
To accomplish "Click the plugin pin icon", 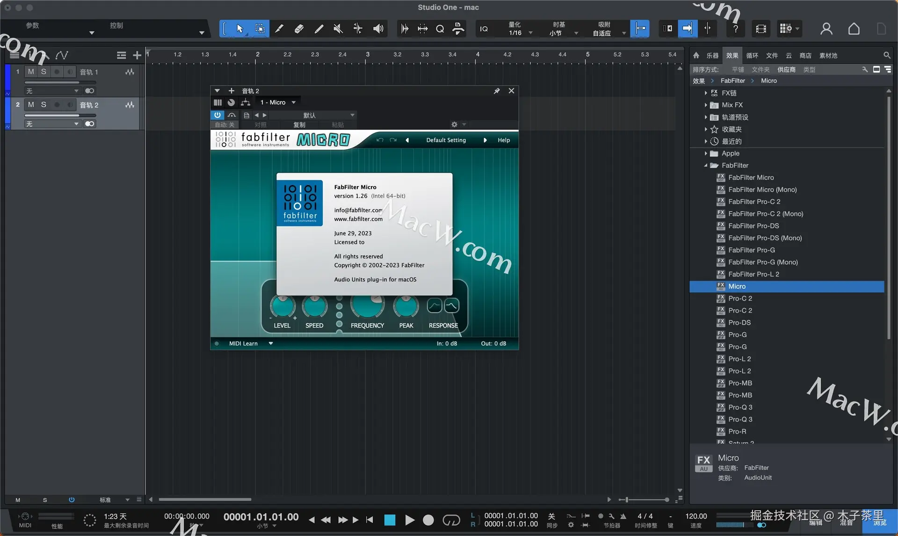I will click(x=497, y=91).
